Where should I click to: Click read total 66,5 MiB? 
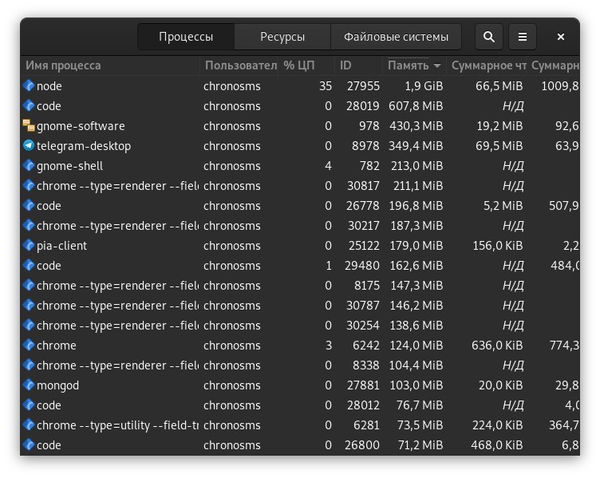tap(499, 86)
